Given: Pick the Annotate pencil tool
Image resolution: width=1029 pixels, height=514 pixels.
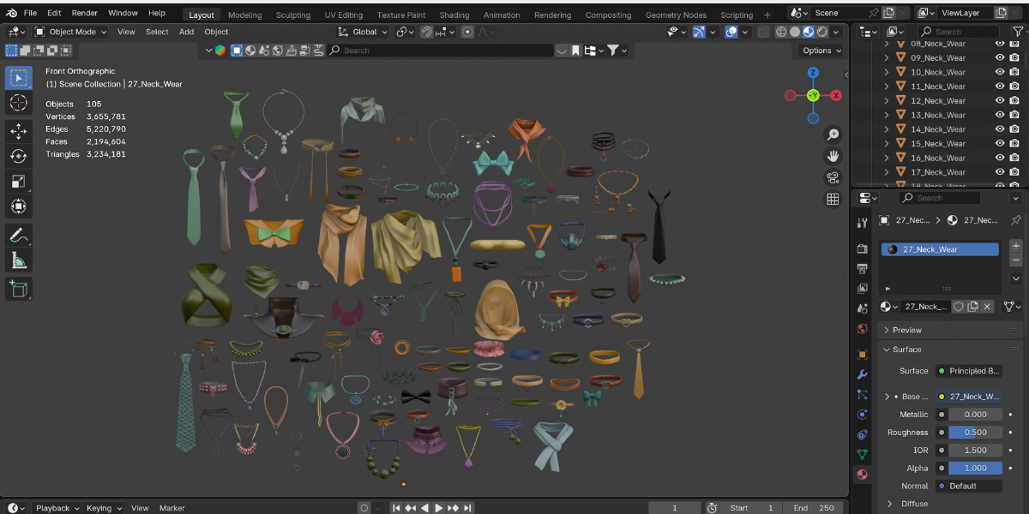Looking at the screenshot, I should [x=18, y=235].
